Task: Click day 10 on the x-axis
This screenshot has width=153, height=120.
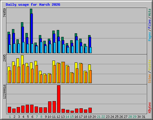Action: [x=49, y=117]
